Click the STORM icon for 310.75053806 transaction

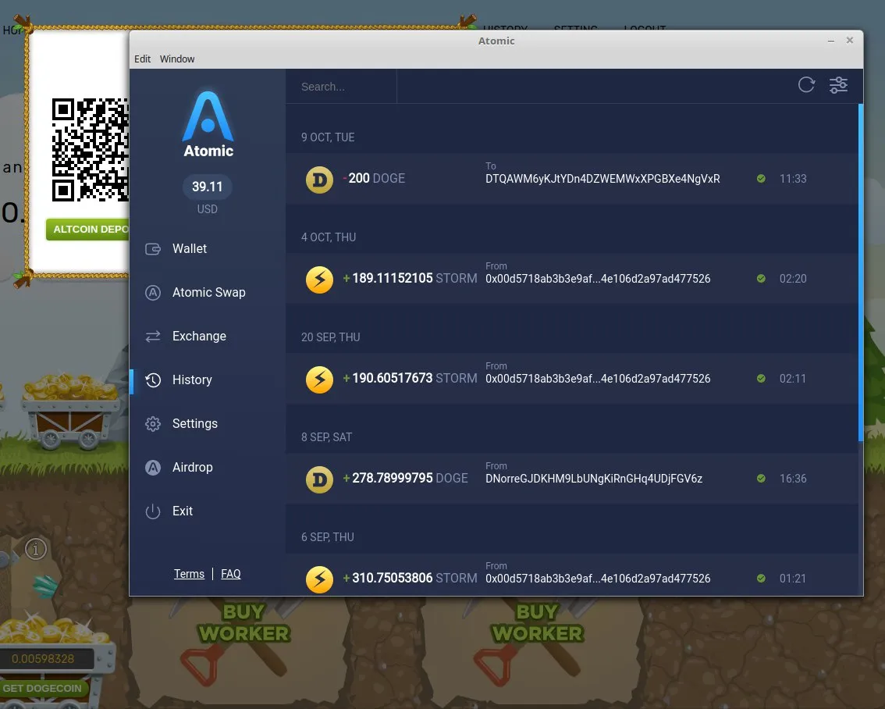click(319, 579)
